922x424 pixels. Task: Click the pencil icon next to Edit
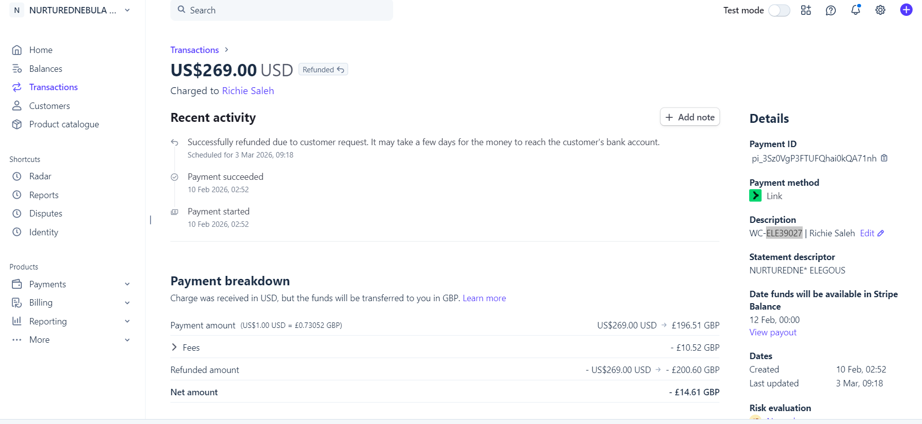point(881,233)
